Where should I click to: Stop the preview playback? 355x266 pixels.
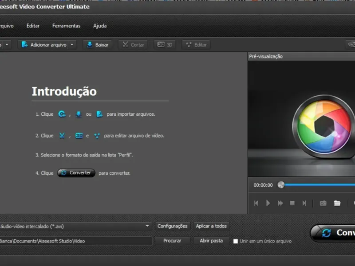pos(292,203)
